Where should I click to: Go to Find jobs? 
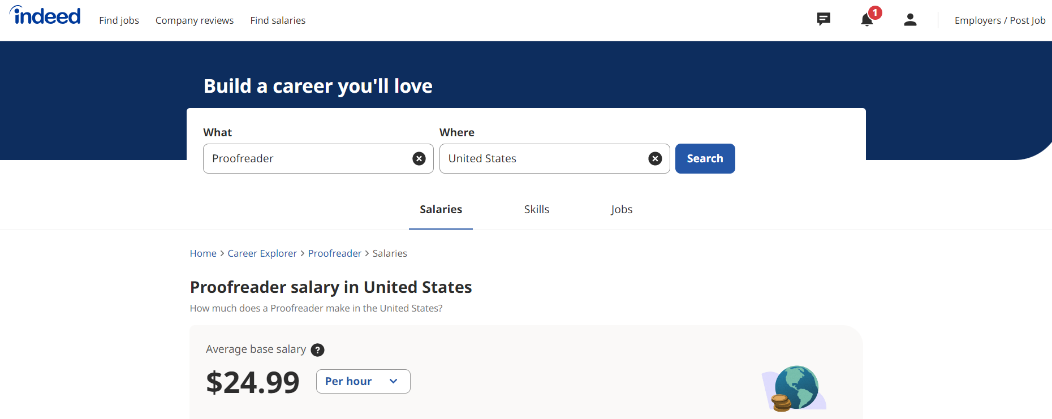point(119,20)
